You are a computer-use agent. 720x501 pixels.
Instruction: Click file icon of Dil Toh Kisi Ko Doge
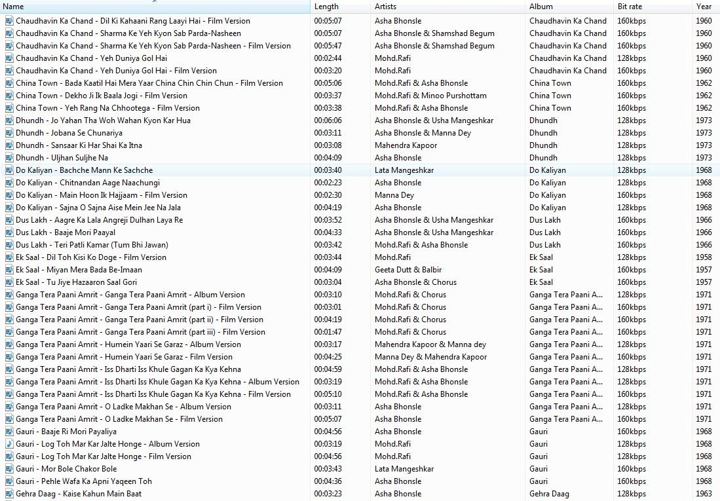coord(9,257)
